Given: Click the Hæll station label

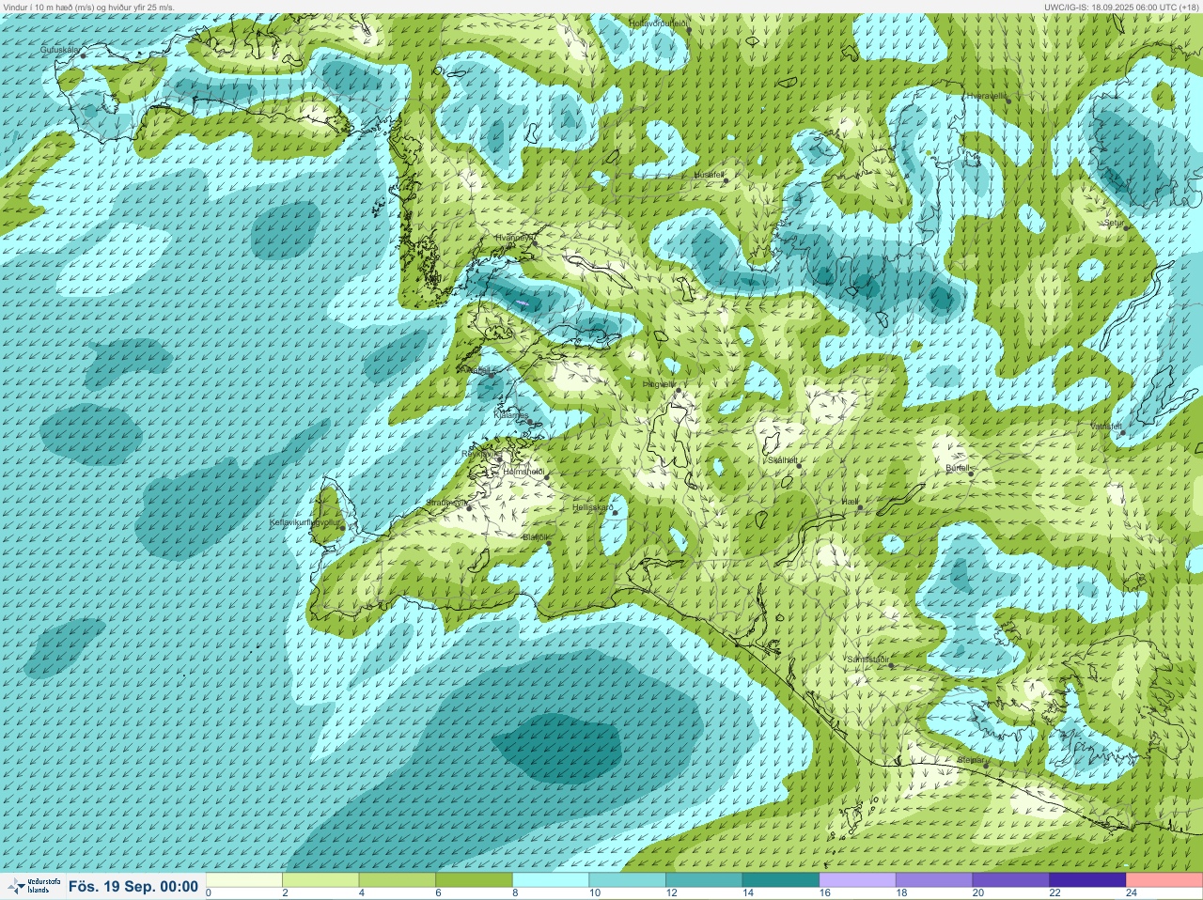Looking at the screenshot, I should point(851,503).
